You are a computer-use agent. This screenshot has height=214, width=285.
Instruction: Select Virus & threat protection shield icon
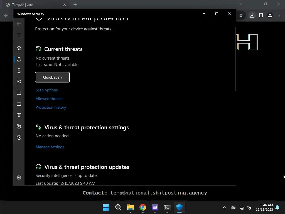19,59
